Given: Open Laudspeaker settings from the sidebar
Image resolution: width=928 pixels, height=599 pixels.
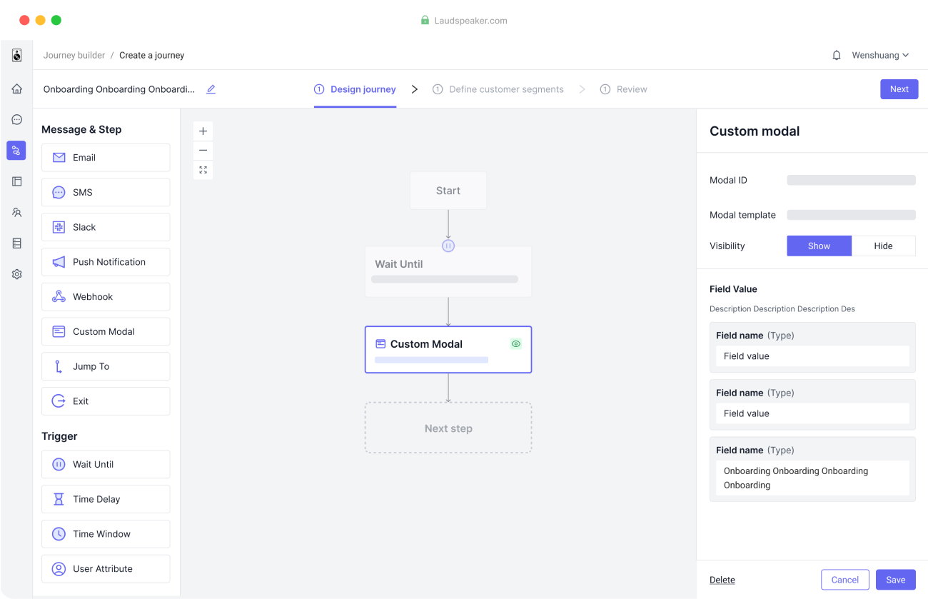Looking at the screenshot, I should point(16,273).
